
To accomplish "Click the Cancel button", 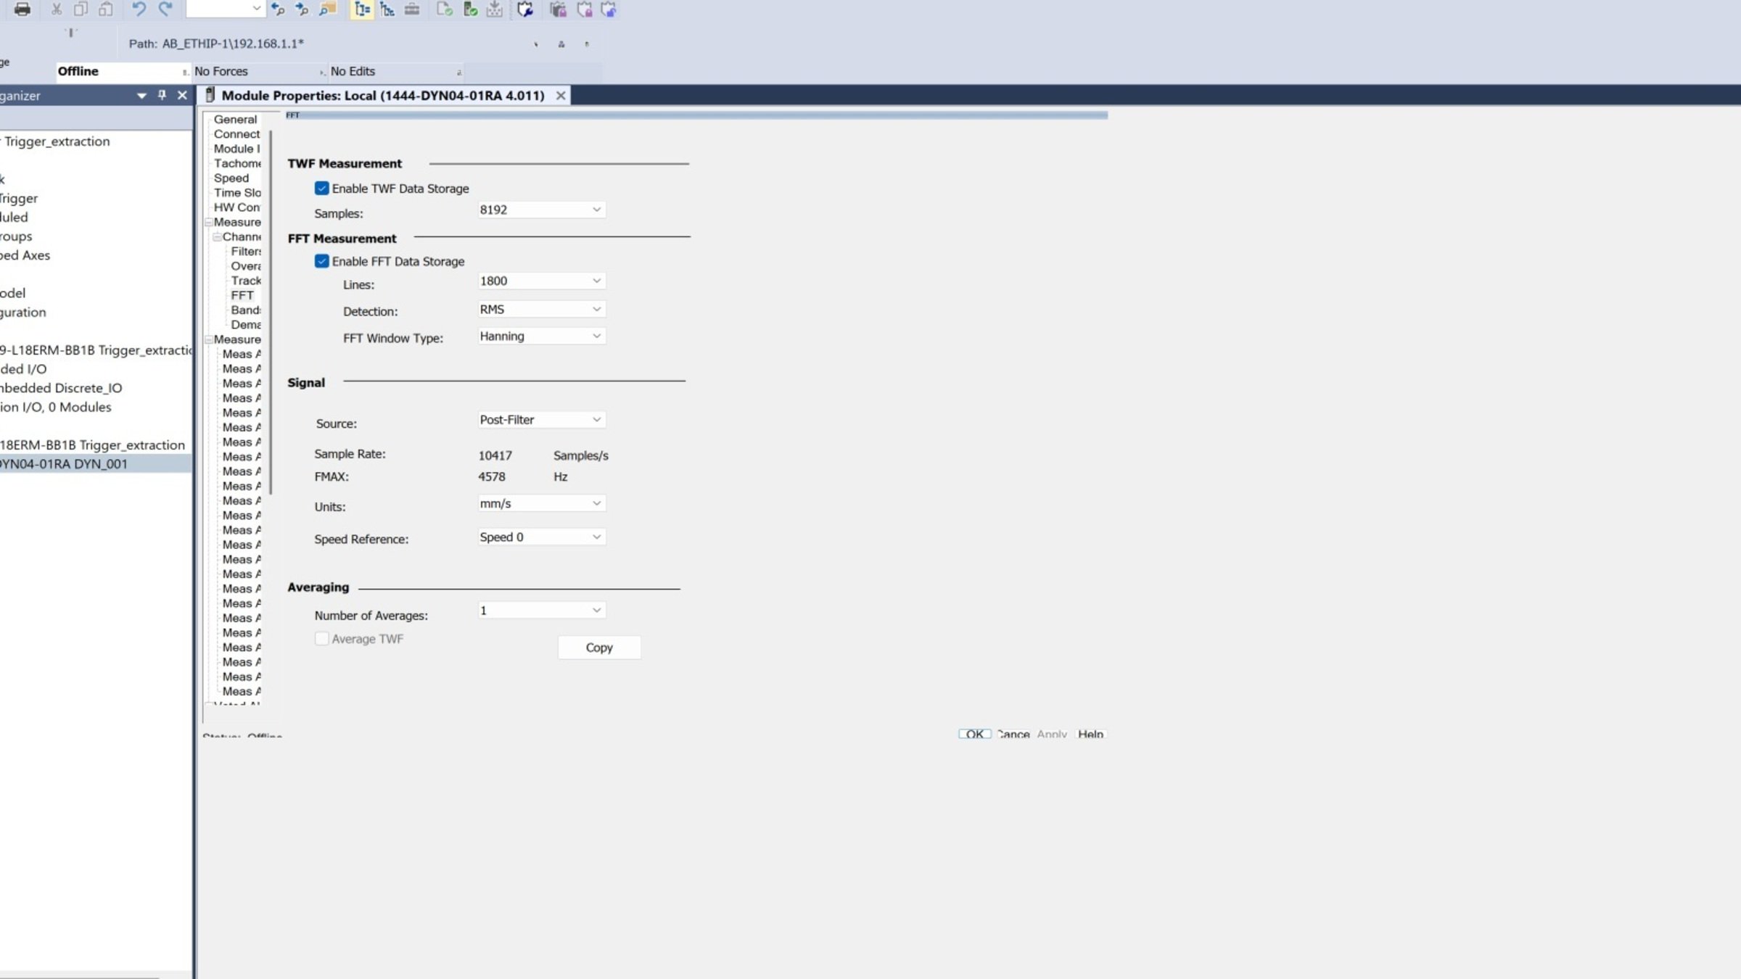I will [x=1013, y=734].
